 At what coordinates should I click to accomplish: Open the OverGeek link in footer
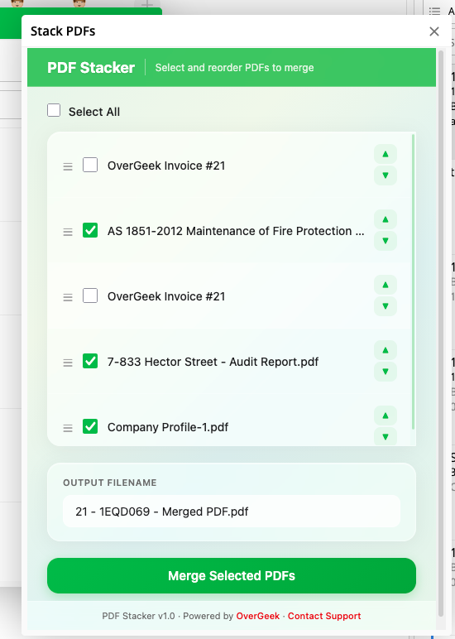tap(258, 616)
